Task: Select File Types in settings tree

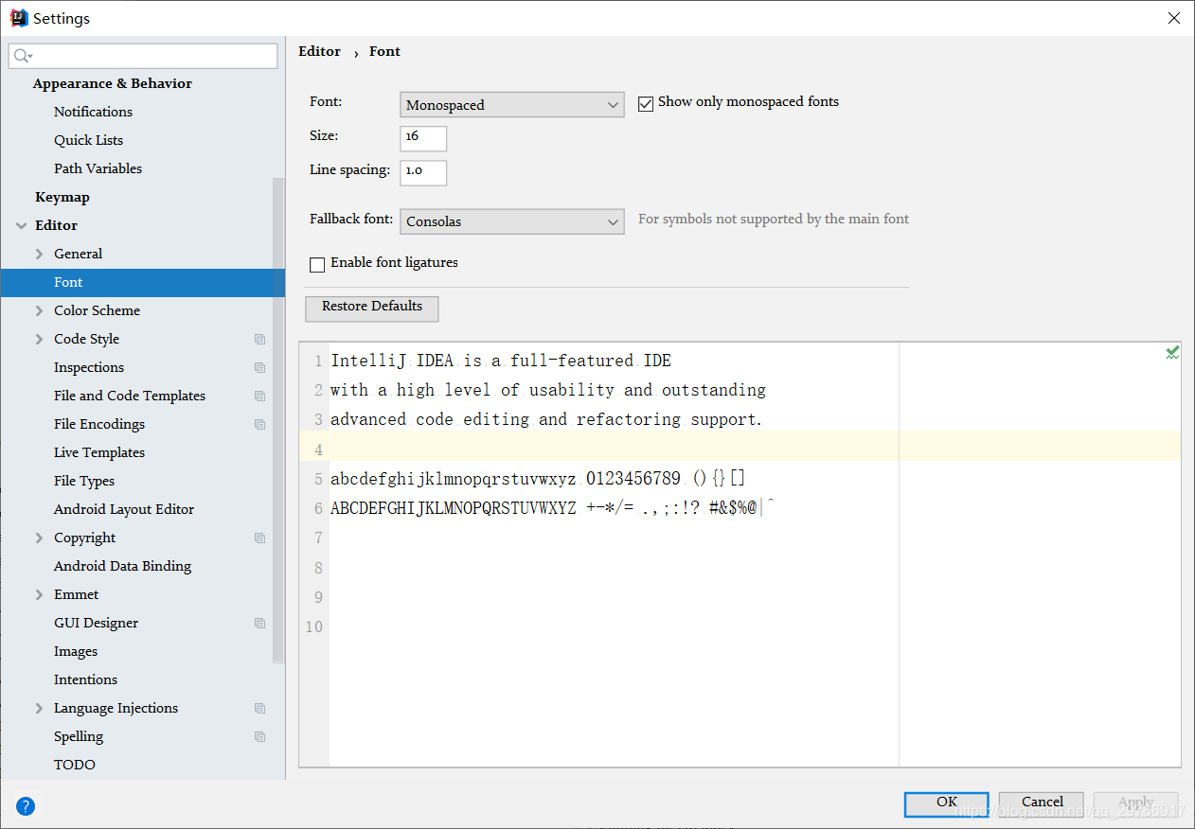Action: tap(84, 481)
